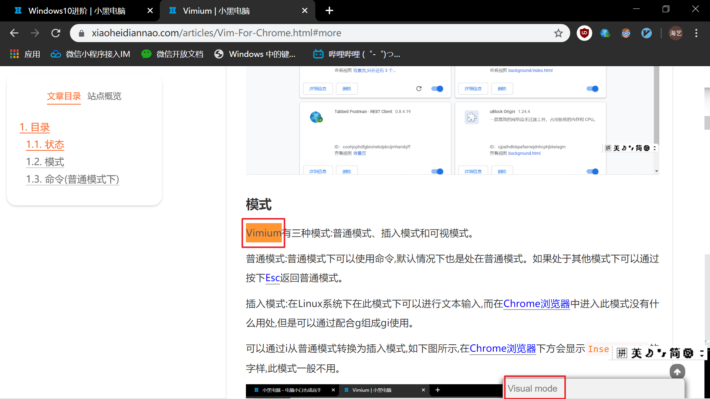Click the Esc link in the paragraph
This screenshot has width=710, height=399.
pos(273,278)
